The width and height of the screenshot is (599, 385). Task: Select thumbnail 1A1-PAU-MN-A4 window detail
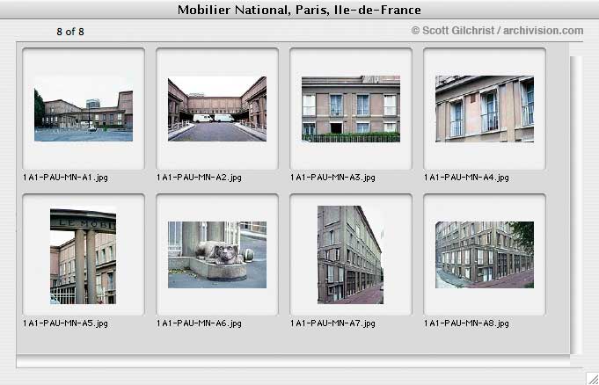point(485,109)
